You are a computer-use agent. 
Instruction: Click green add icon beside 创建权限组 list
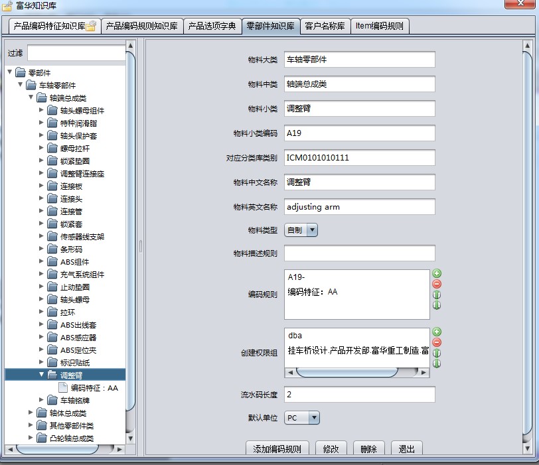click(437, 332)
